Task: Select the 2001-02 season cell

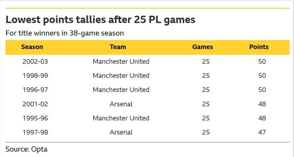Action: [x=35, y=104]
